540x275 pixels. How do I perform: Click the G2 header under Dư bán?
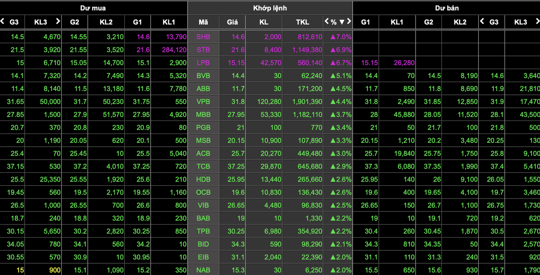428,22
